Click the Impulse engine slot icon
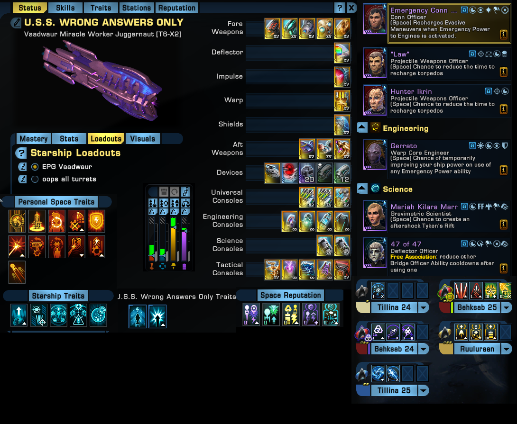 pyautogui.click(x=342, y=76)
